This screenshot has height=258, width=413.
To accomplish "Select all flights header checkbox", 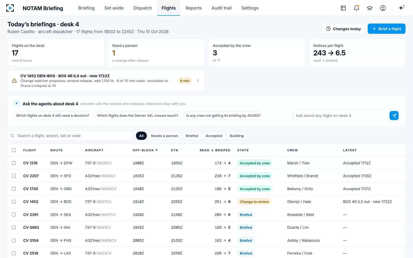I will [x=13, y=150].
